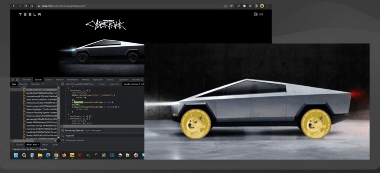
Task: Activate inspect element picker
Action: pyautogui.click(x=13, y=79)
